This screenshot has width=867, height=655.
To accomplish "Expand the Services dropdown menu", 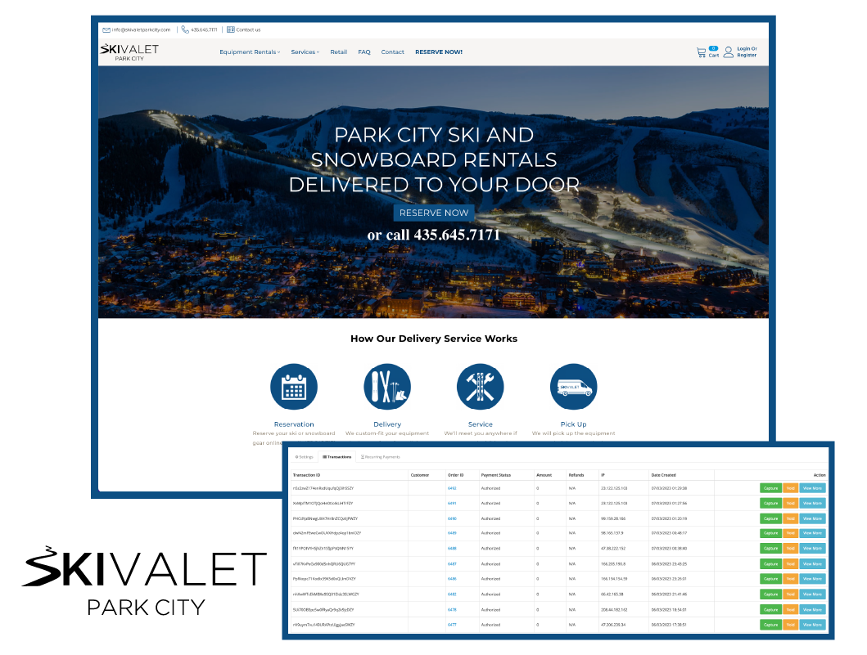I will (x=305, y=52).
